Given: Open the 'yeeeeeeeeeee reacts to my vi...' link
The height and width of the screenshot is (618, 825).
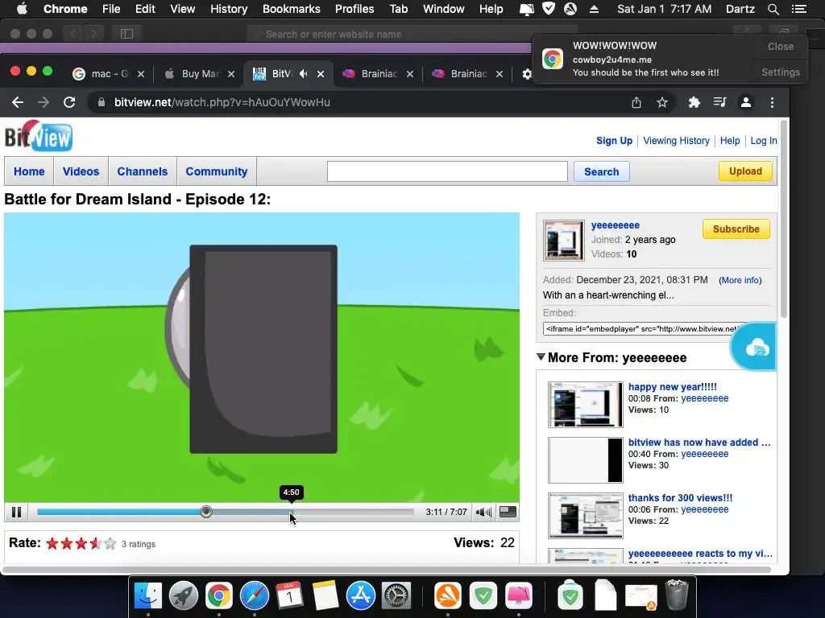Looking at the screenshot, I should [700, 554].
